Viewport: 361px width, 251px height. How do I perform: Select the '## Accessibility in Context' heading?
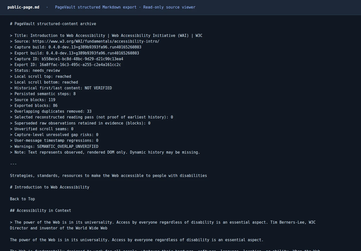coord(40,211)
